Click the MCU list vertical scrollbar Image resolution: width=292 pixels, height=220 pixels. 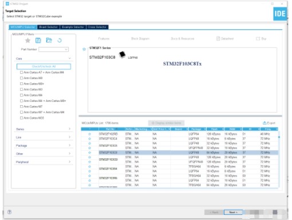[x=279, y=159]
